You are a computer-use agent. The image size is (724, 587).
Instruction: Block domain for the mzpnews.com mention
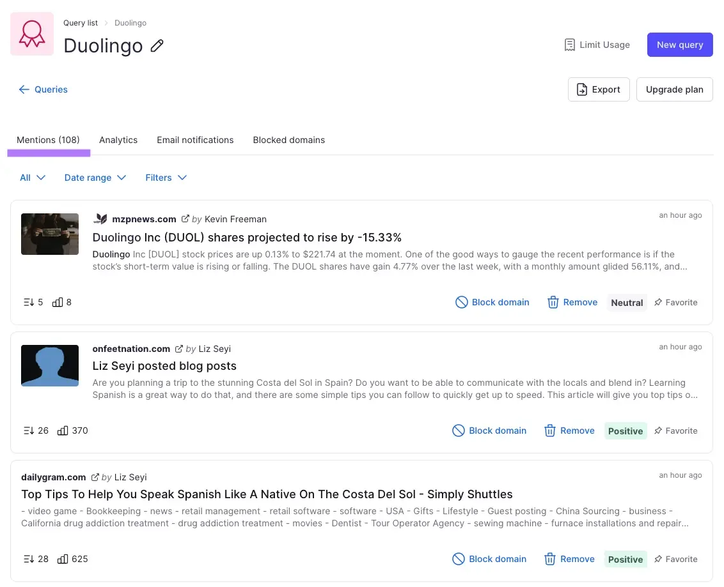click(x=492, y=302)
